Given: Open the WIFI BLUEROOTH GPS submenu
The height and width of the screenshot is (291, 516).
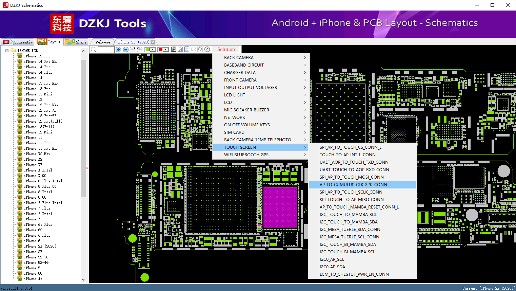Looking at the screenshot, I should [x=260, y=155].
